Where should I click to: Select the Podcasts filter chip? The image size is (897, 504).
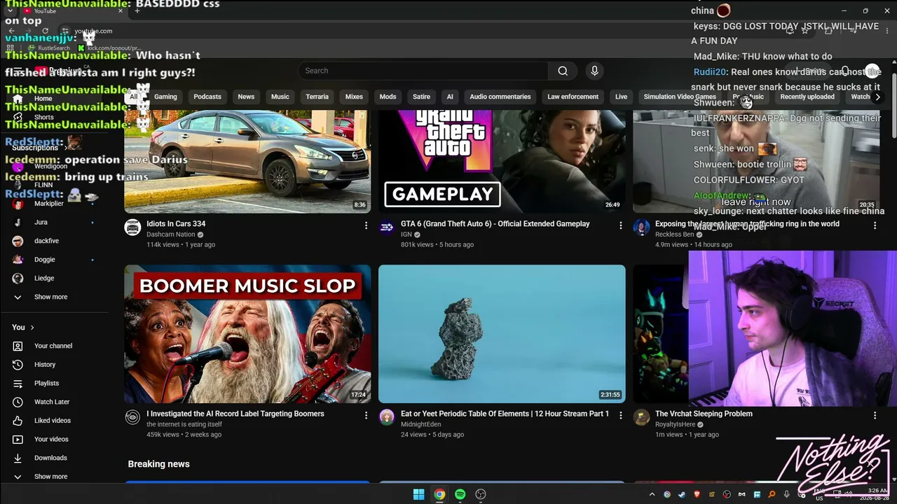tap(207, 97)
